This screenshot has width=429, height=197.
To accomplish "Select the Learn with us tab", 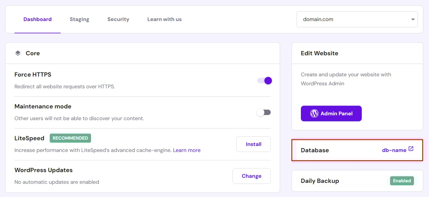I will pyautogui.click(x=164, y=19).
